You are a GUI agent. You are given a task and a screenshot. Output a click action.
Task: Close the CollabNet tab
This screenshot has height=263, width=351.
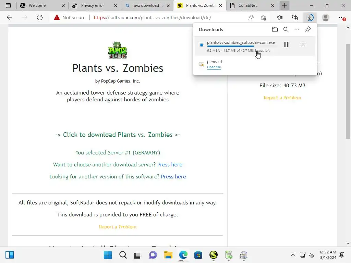[273, 5]
